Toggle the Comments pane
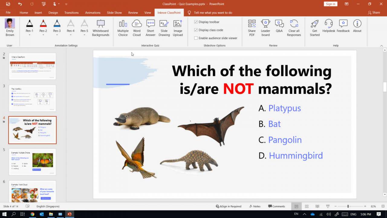Screen dimensions: 387x218 click(x=276, y=206)
